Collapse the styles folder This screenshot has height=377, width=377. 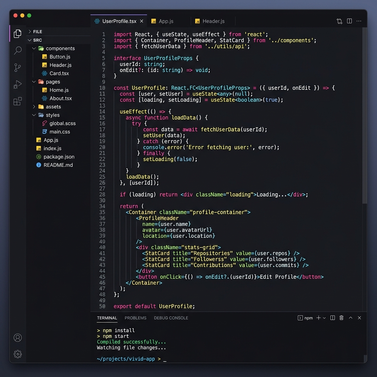34,115
